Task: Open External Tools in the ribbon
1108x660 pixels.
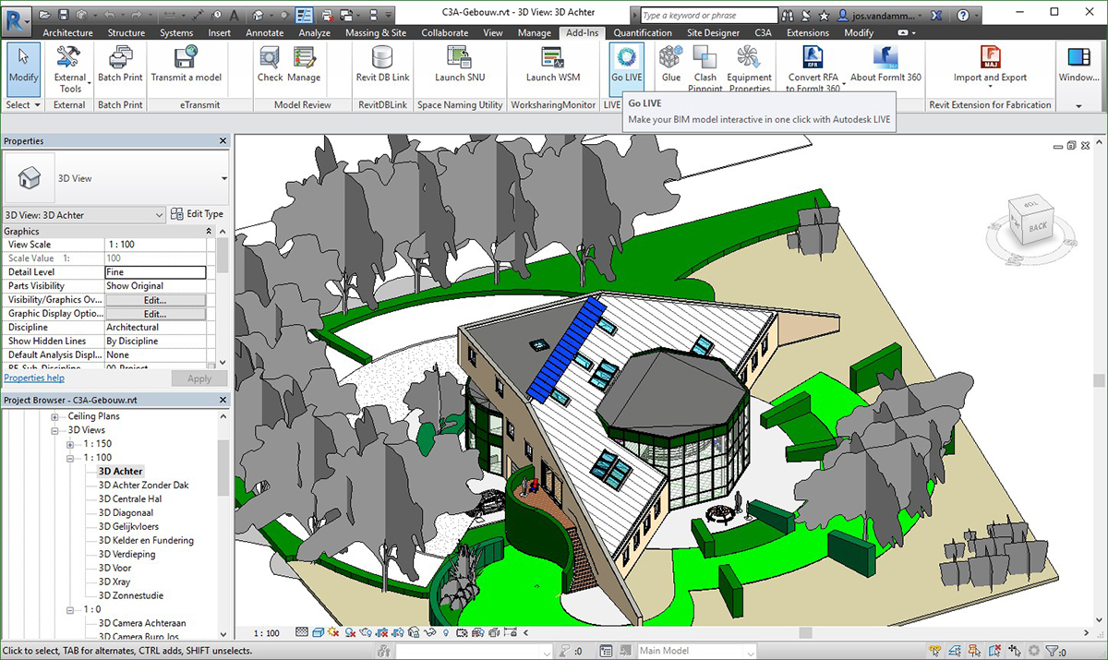Action: [70, 69]
